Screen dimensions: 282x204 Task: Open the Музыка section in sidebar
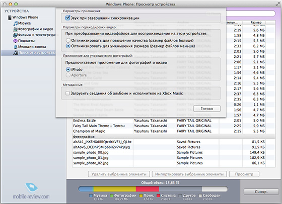click(x=24, y=23)
